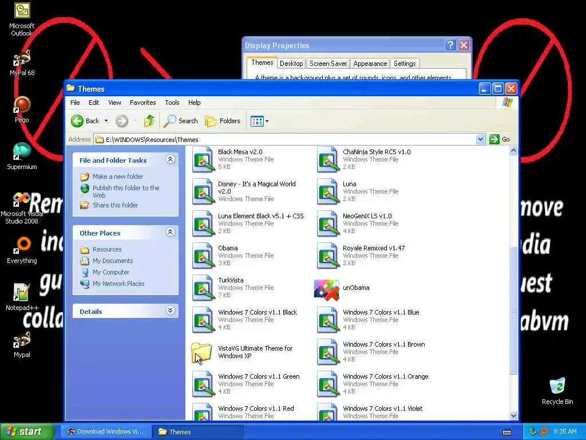Select the unObama file icon
Image resolution: width=586 pixels, height=440 pixels.
pyautogui.click(x=327, y=290)
